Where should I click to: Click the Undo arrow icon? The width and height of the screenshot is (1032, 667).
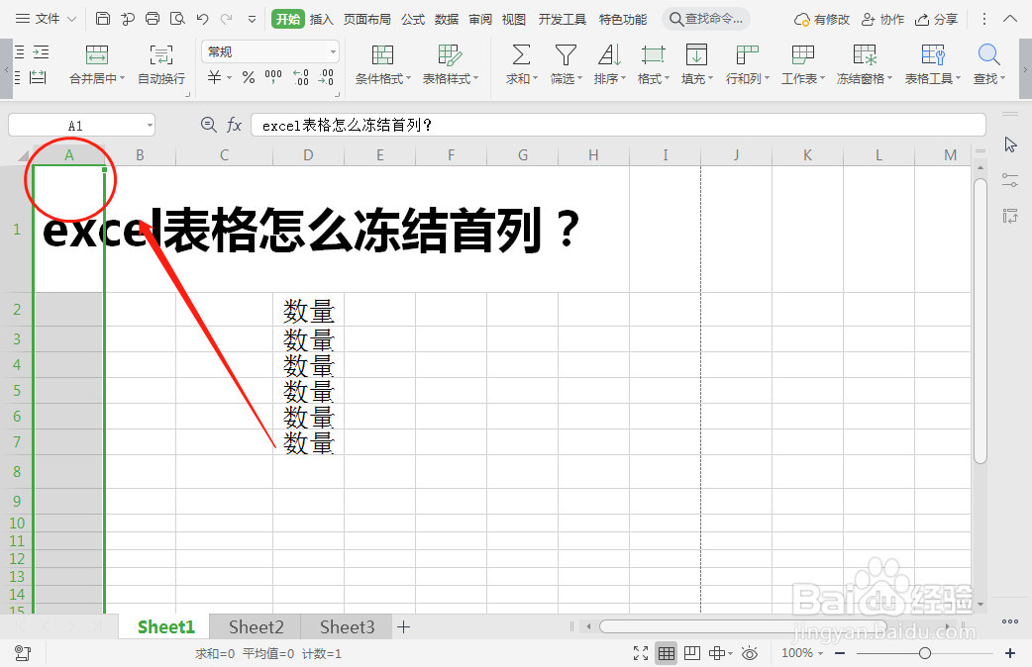202,19
